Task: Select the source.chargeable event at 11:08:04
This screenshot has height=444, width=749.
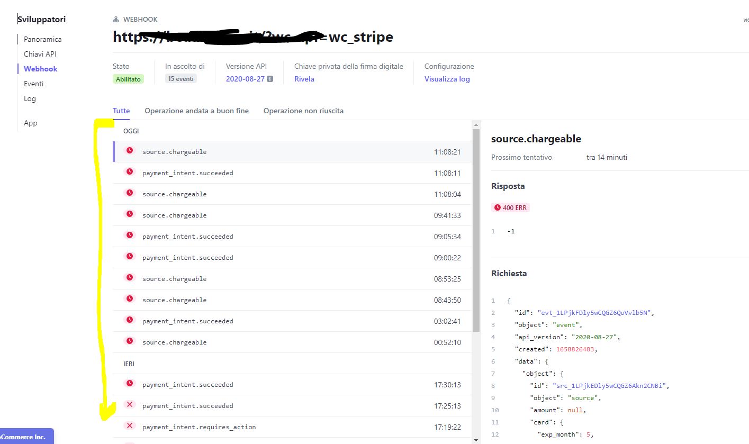Action: point(292,194)
